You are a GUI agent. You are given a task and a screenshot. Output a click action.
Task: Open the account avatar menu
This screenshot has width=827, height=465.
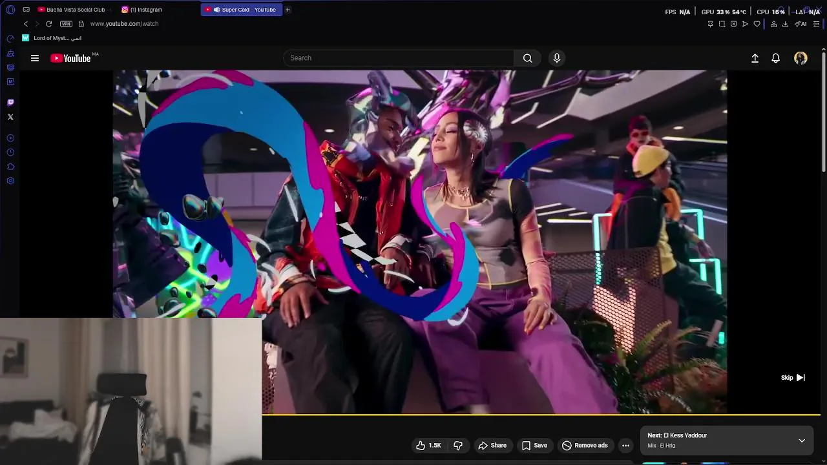(x=801, y=58)
